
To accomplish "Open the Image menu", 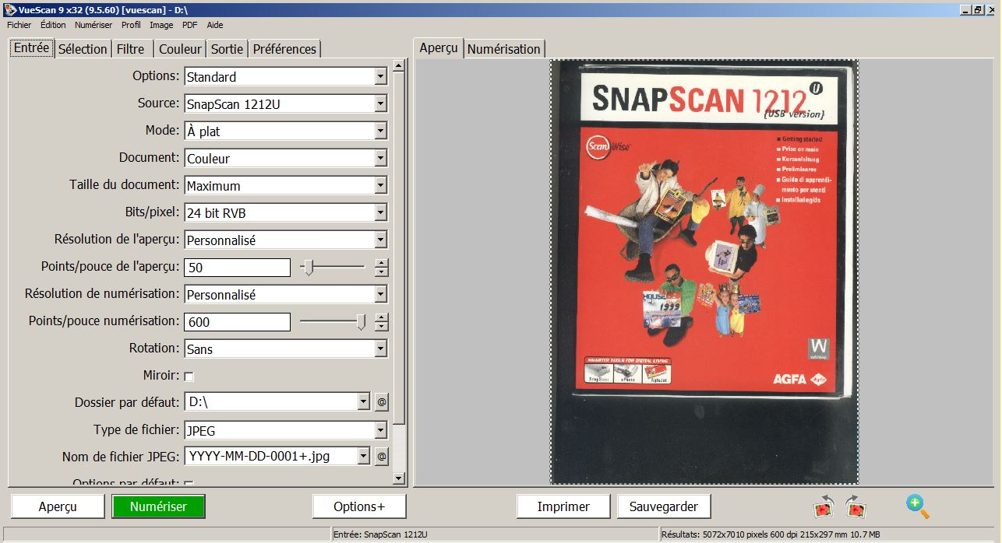I will coord(161,25).
